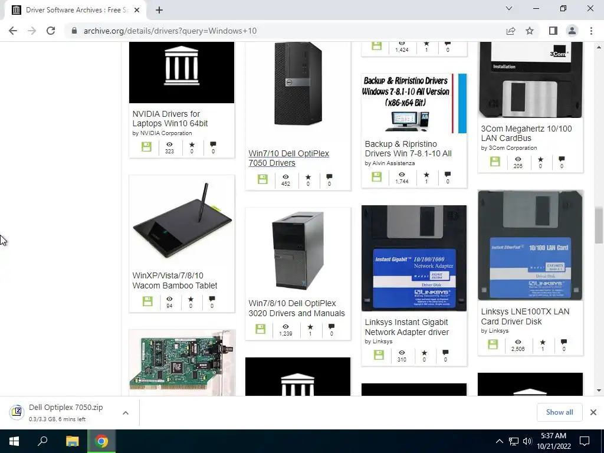Click floppy icon on Linksys Instant Gigabit card

point(379,355)
